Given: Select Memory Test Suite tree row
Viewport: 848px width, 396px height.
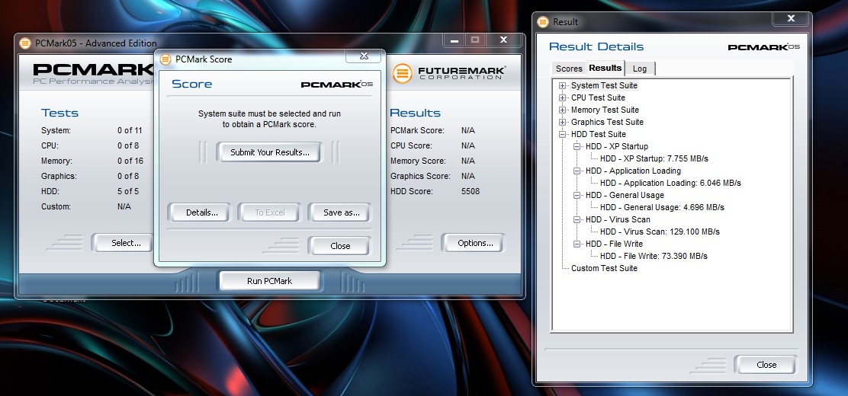Looking at the screenshot, I should click(x=605, y=110).
